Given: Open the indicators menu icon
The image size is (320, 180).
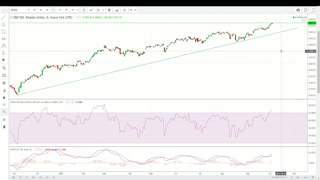Looking at the screenshot, I should (117, 10).
